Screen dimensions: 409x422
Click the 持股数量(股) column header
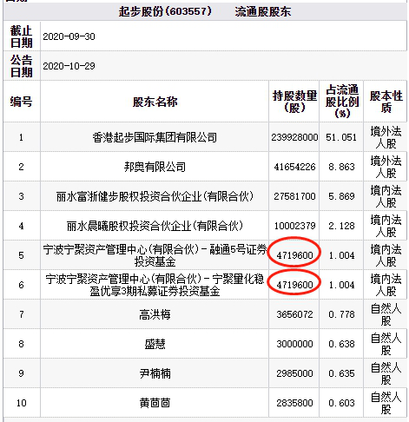pyautogui.click(x=294, y=102)
